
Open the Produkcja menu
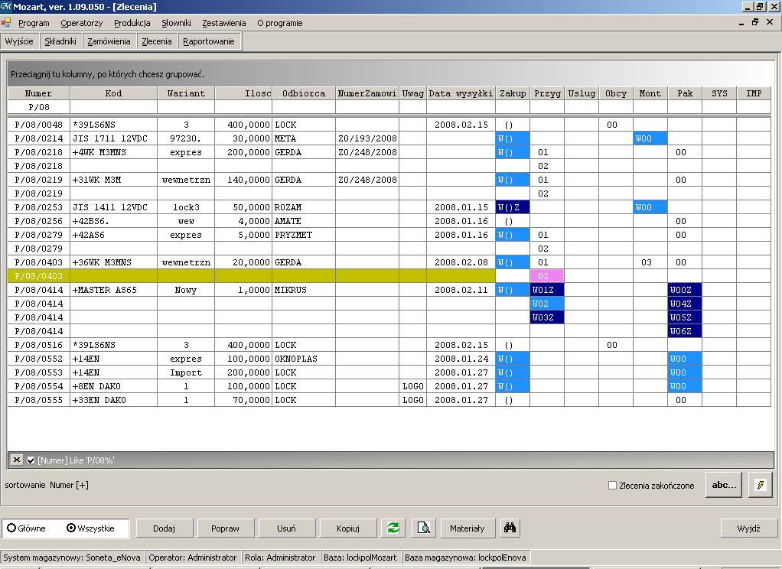pos(132,23)
